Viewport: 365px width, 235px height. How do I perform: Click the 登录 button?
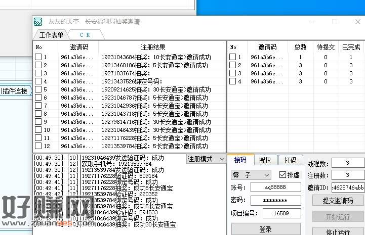(x=266, y=229)
